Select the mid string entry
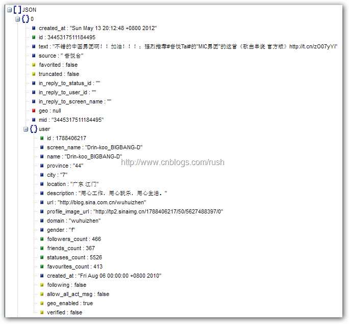The height and width of the screenshot is (324, 349). tap(71, 120)
